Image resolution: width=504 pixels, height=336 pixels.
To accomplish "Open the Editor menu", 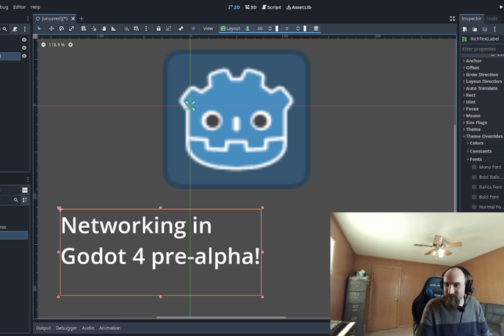I will (x=19, y=7).
